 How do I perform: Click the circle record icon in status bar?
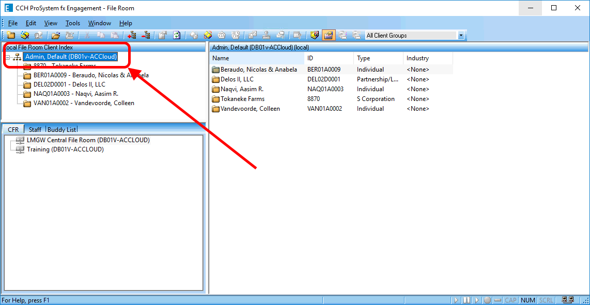coord(487,300)
